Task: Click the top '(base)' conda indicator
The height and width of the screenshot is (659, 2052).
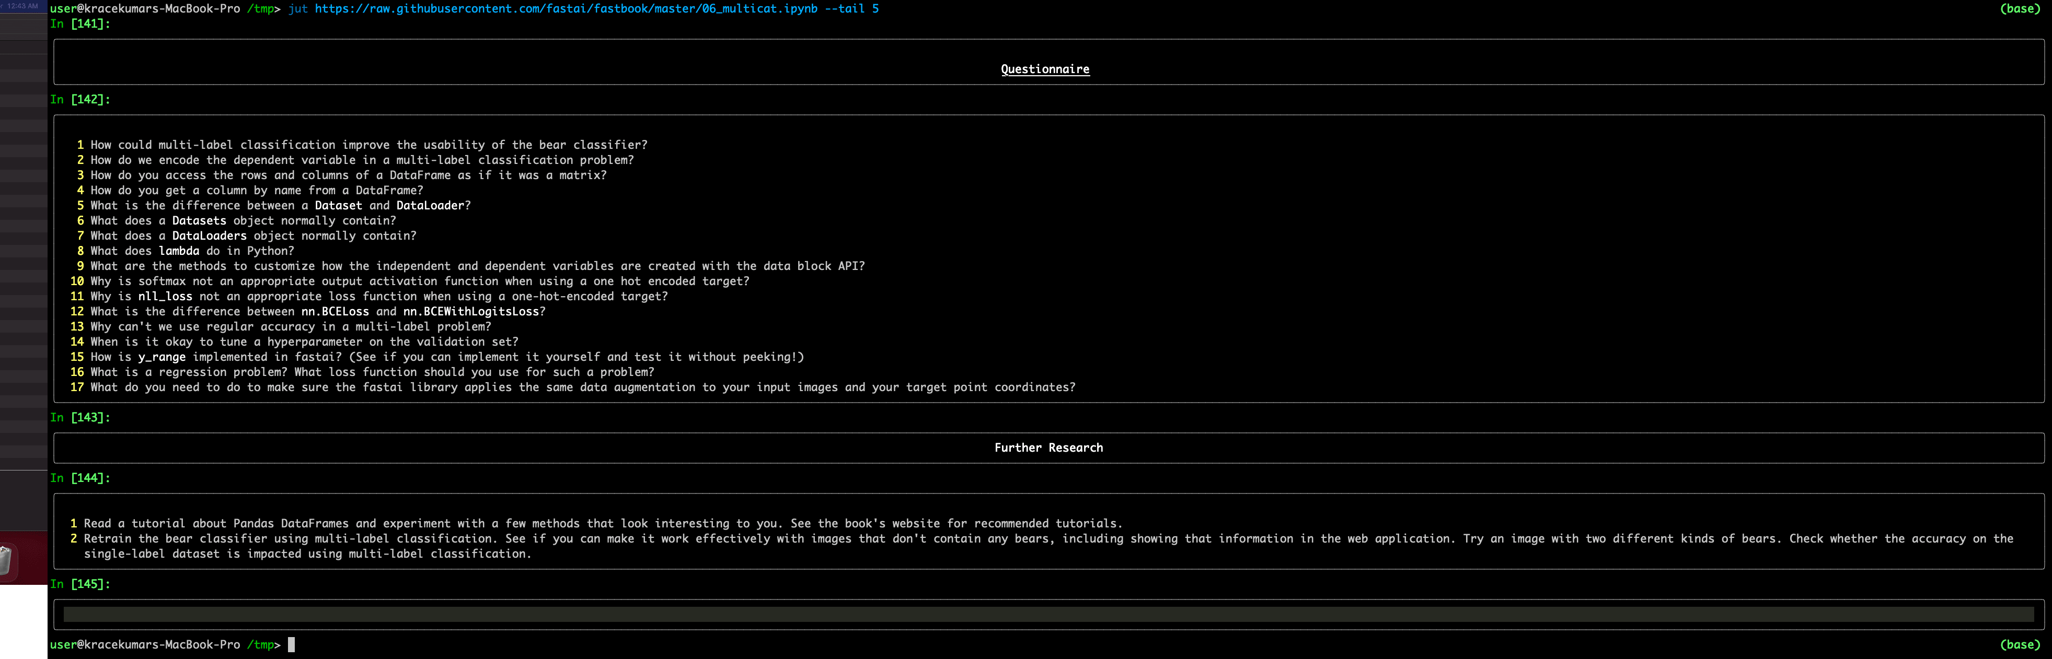Action: [2020, 9]
